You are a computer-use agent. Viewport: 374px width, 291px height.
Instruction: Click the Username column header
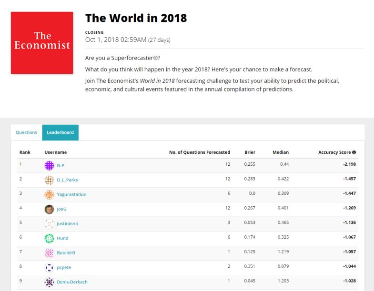click(56, 152)
